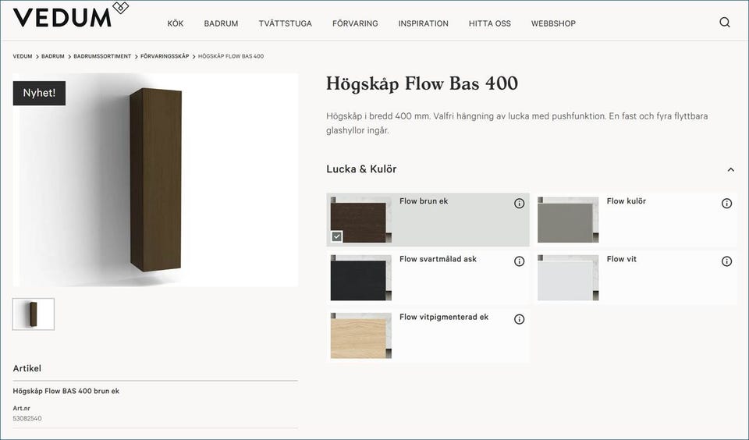Click article number 53082540
Screen dimensions: 749x440
click(x=27, y=418)
